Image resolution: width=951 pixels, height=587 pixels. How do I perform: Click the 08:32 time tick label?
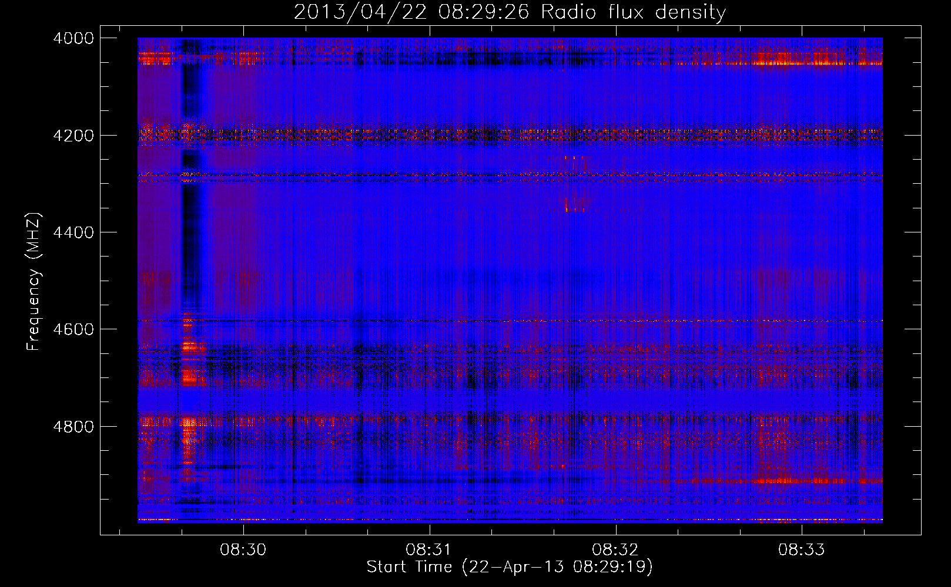click(x=615, y=550)
